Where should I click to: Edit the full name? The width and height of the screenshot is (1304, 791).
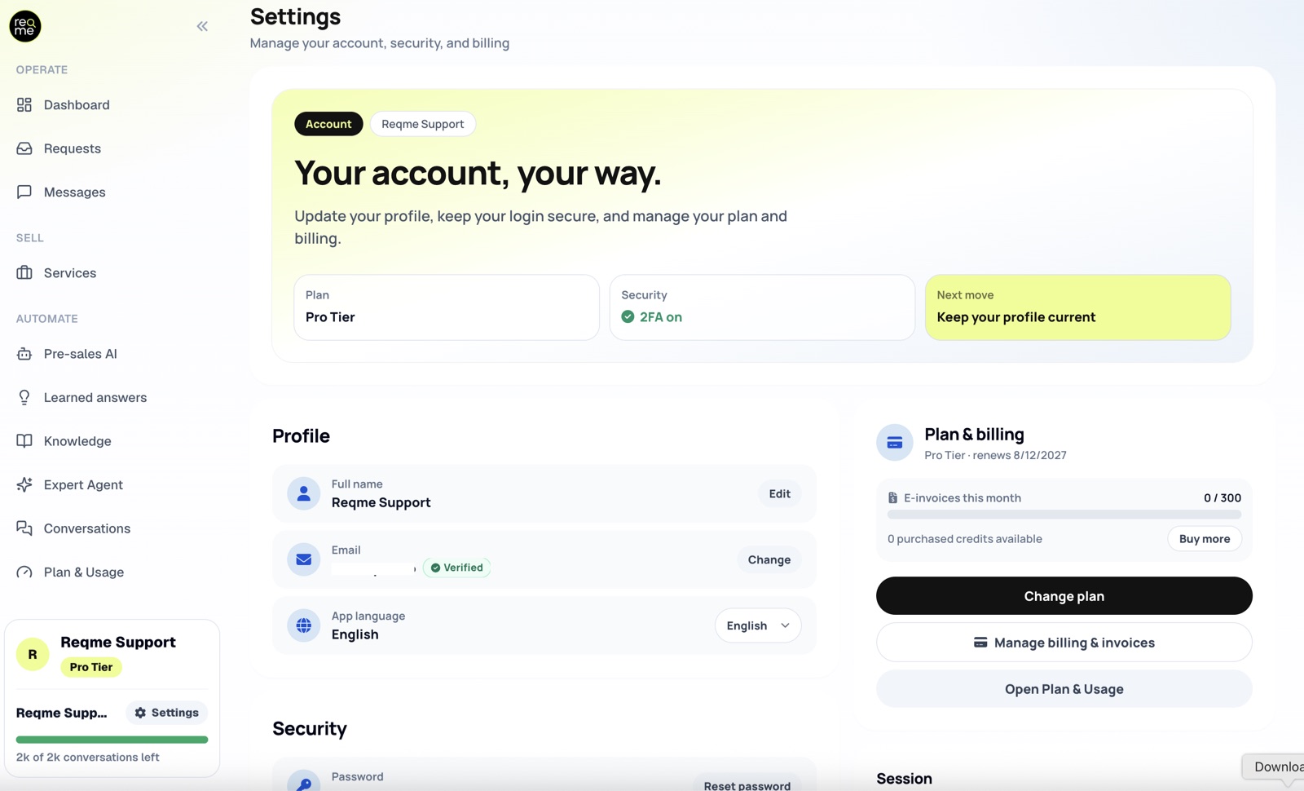[x=779, y=493]
